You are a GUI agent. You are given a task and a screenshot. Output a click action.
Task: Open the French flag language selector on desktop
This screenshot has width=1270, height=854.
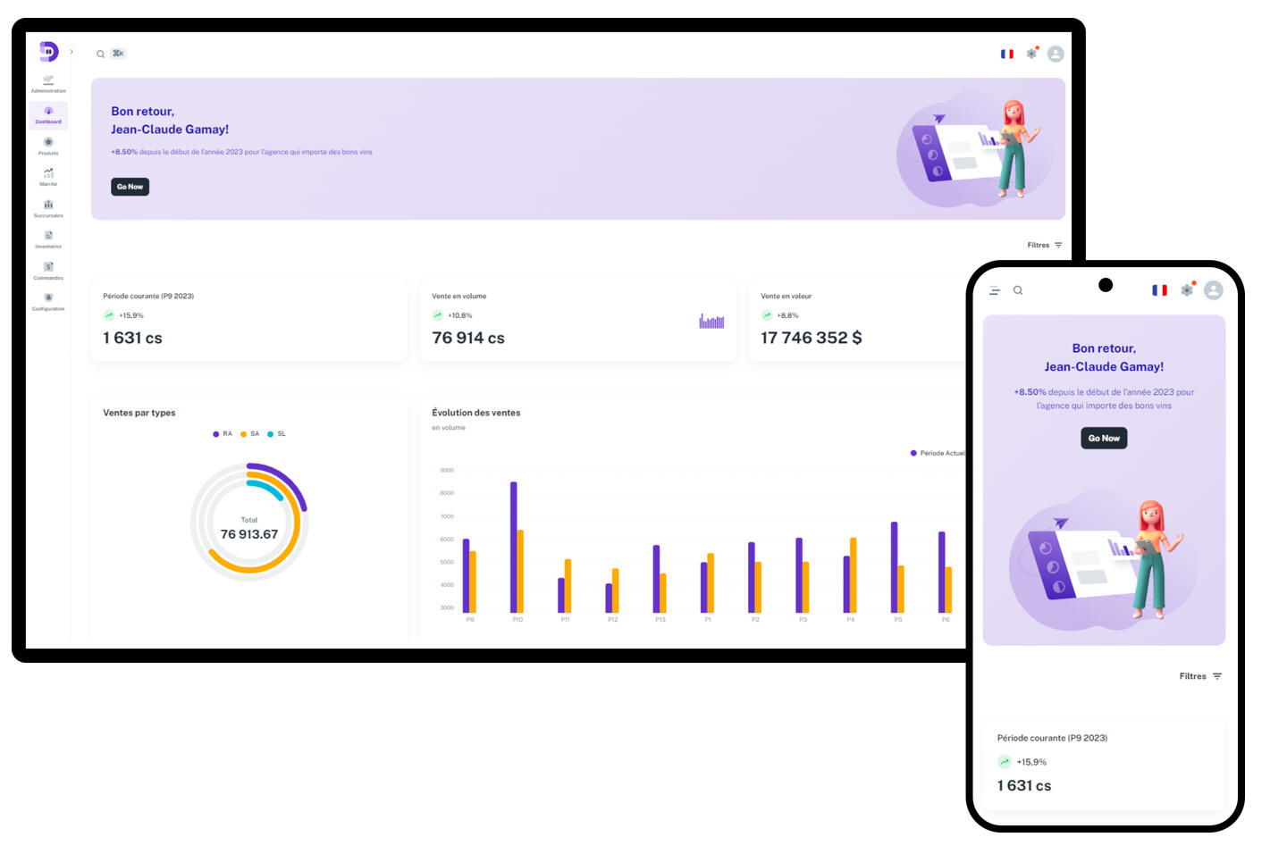point(1007,54)
